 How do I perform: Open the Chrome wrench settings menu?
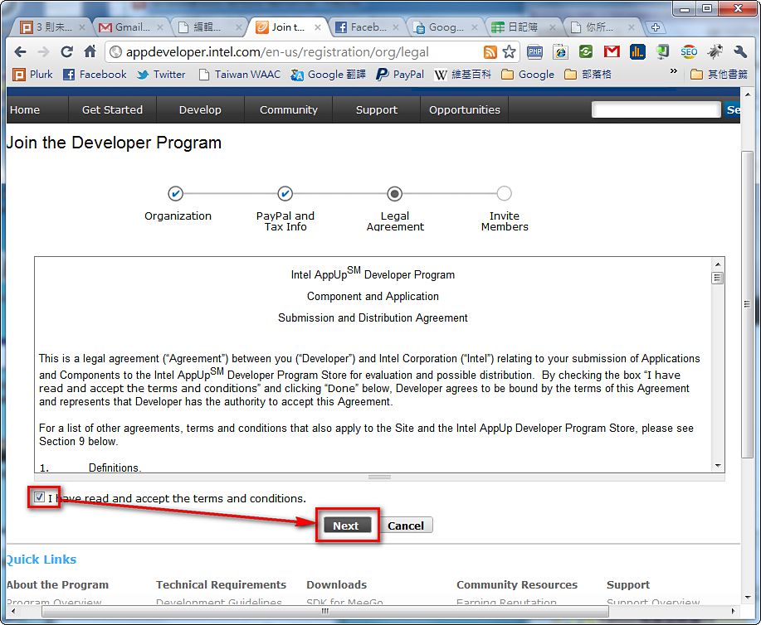(740, 52)
